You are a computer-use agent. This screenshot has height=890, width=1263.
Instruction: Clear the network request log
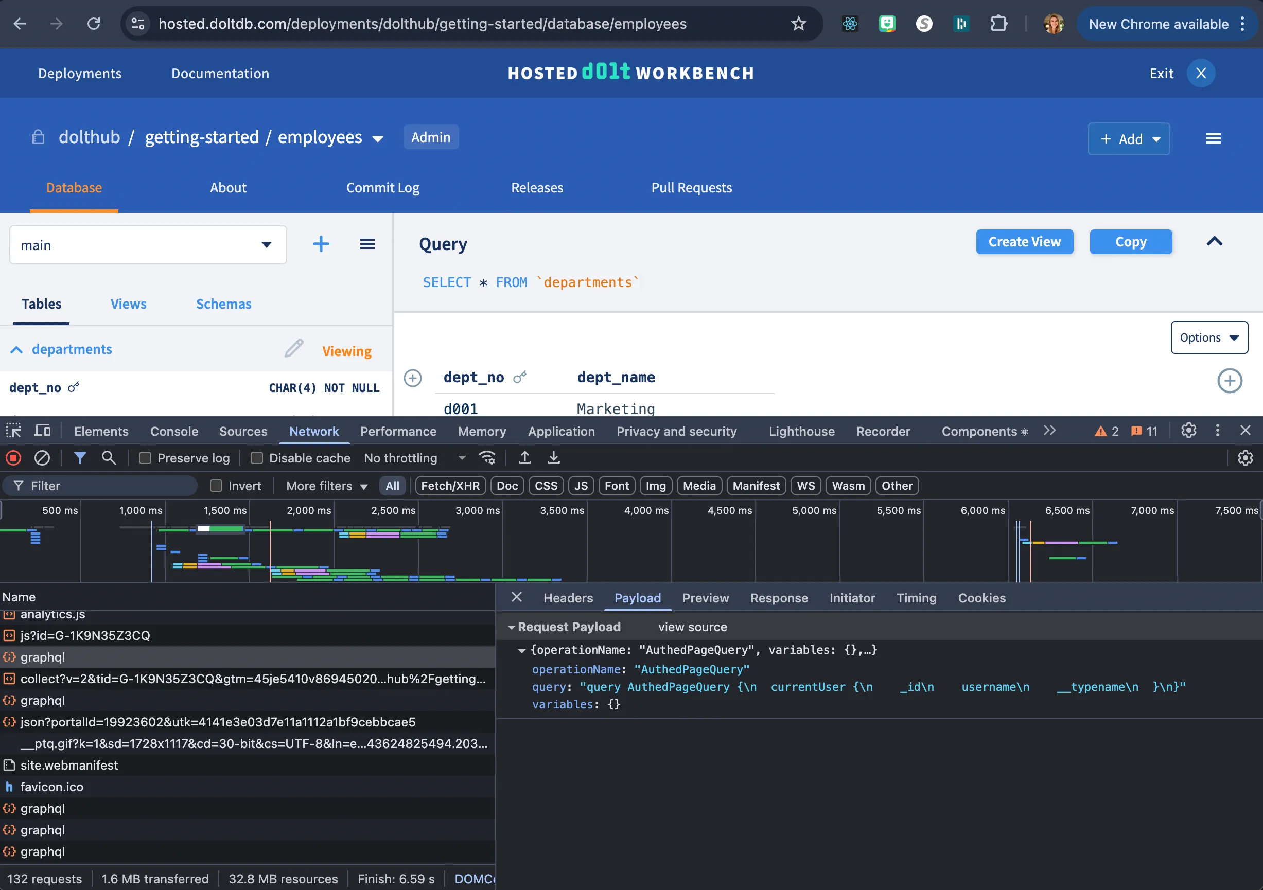(42, 458)
